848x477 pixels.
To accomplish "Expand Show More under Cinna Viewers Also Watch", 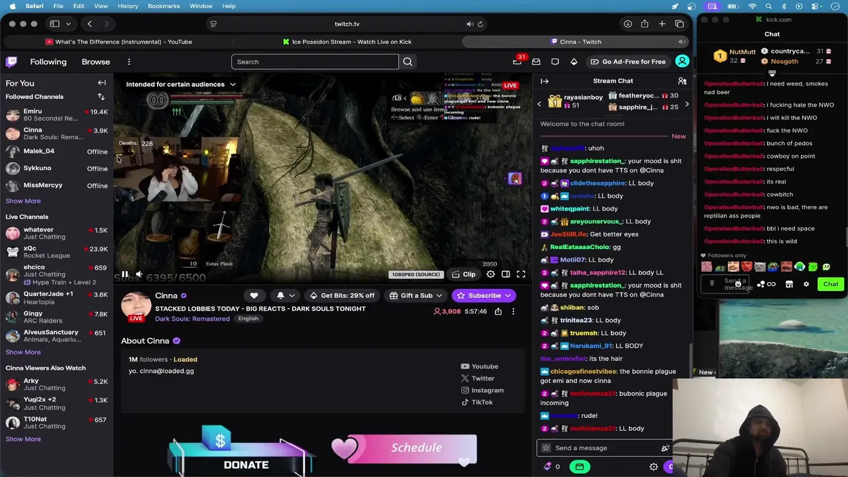I will pyautogui.click(x=23, y=439).
